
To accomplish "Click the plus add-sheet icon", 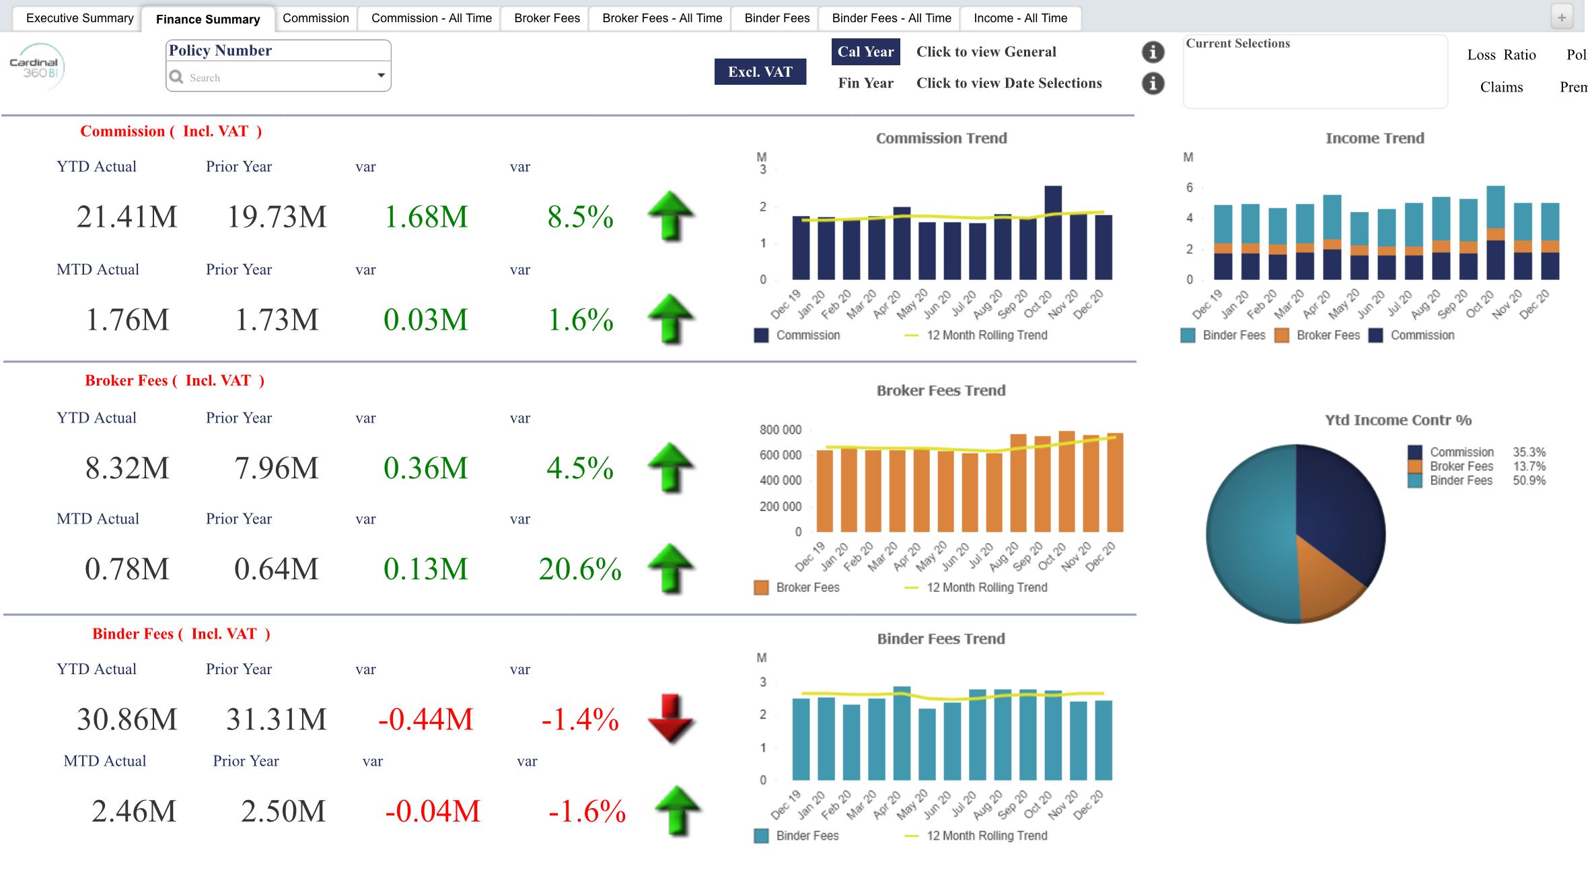I will 1562,17.
